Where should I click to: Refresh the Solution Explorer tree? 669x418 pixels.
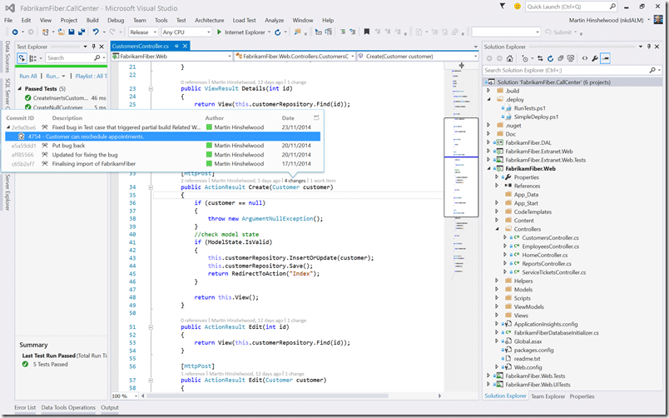click(550, 58)
